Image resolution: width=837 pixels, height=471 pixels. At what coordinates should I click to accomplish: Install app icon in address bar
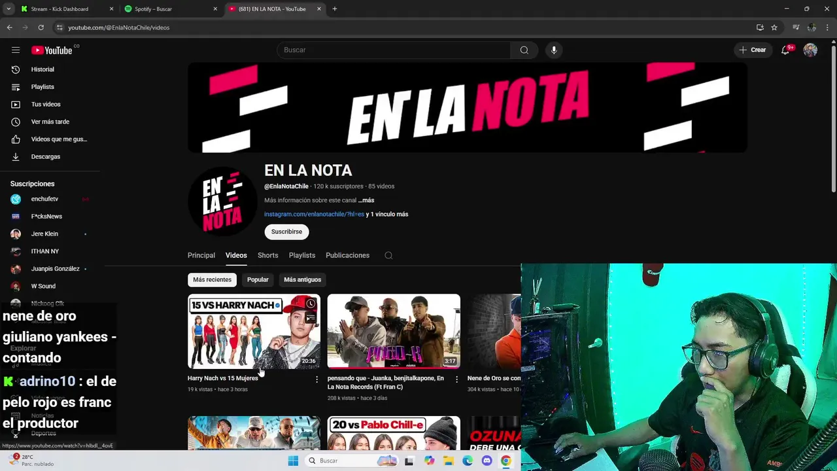point(760,27)
